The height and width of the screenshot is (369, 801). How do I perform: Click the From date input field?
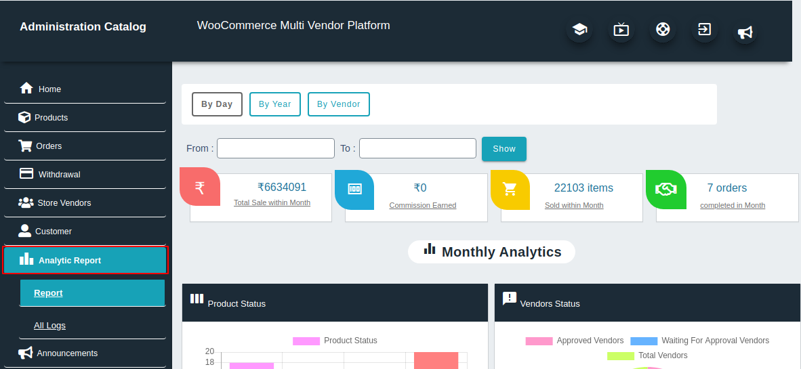(x=276, y=148)
